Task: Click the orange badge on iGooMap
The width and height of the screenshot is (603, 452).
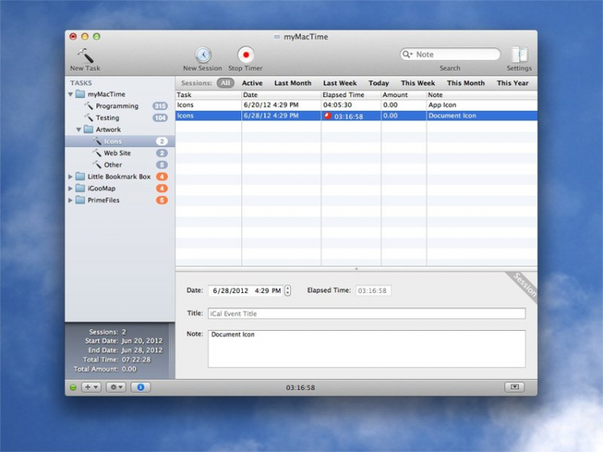Action: coord(162,189)
